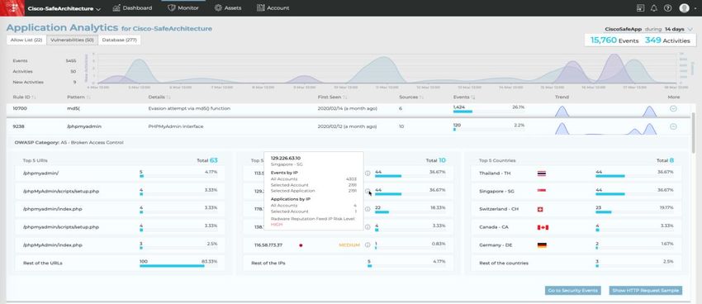
Task: Click the /phpmyadmin/ URL entry
Action: [40, 173]
